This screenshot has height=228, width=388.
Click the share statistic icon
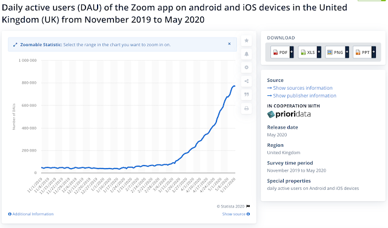click(x=247, y=81)
